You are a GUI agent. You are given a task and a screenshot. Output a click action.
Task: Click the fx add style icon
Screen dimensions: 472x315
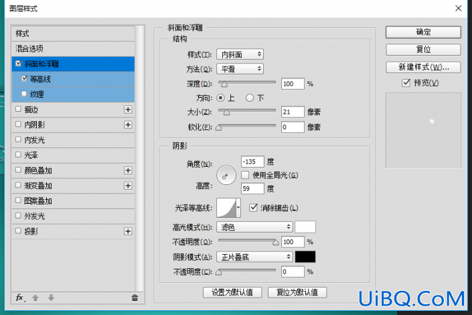tap(20, 298)
